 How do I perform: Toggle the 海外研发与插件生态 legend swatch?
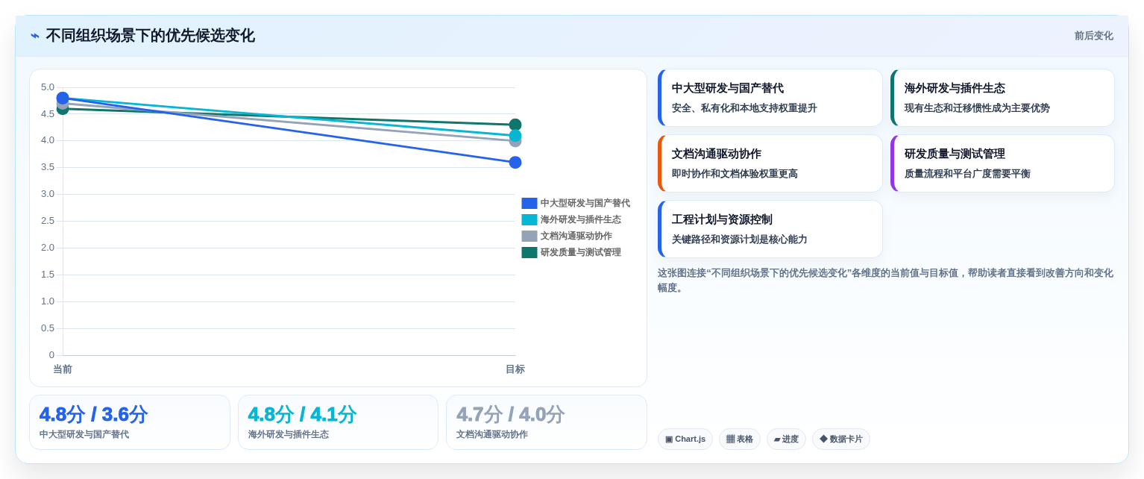tap(529, 219)
